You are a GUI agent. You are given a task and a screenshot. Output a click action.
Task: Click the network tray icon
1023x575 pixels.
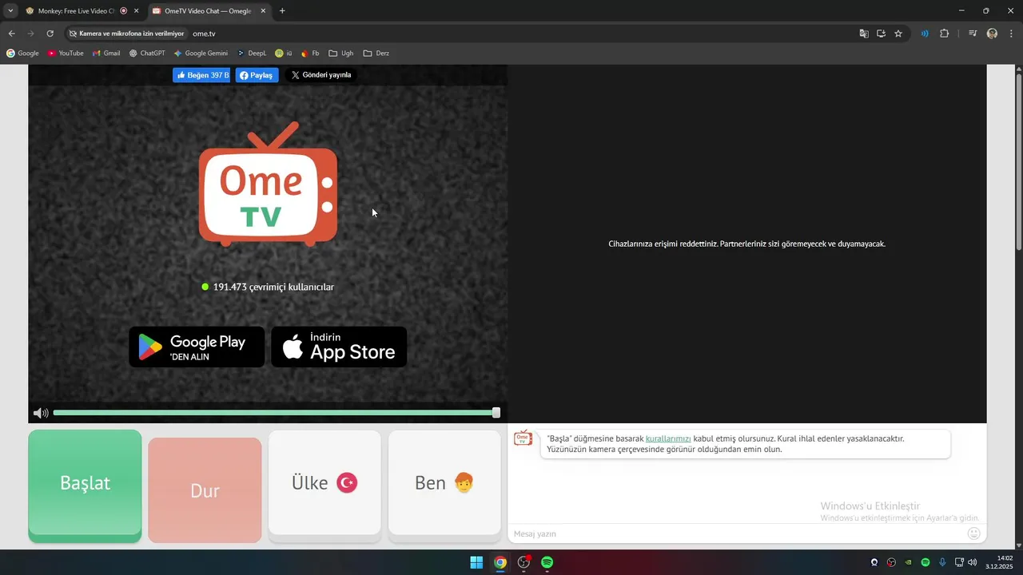click(959, 562)
